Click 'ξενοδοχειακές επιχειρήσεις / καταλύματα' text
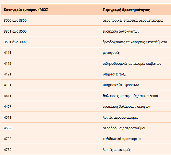 135,42
